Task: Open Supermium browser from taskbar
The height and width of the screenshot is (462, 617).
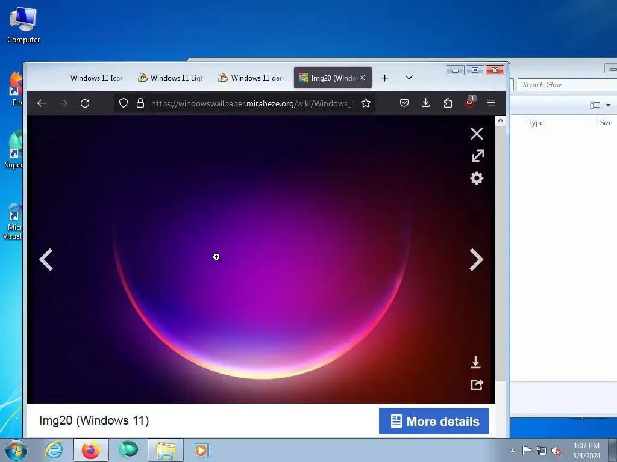Action: 128,451
